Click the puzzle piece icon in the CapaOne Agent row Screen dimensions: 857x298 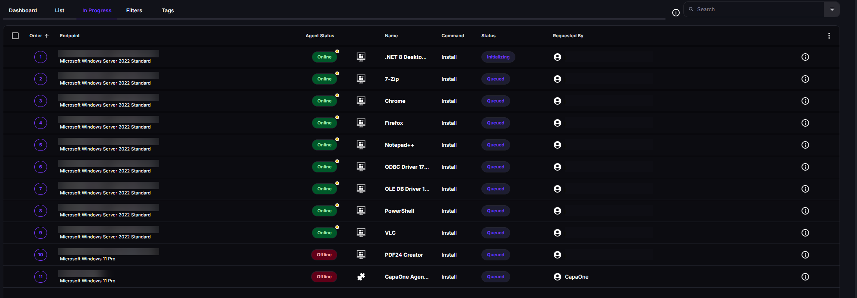point(361,277)
